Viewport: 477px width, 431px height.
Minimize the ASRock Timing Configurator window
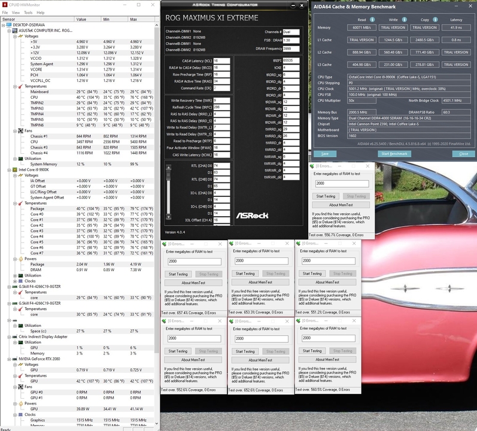pos(293,5)
